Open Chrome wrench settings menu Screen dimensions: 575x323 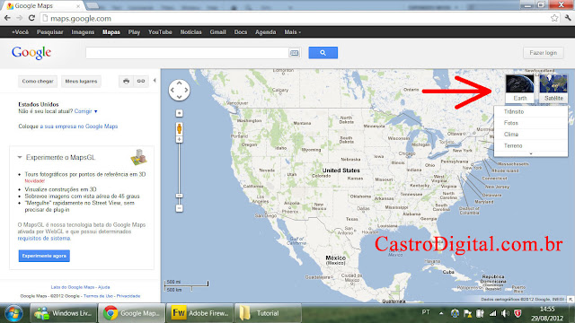568,18
